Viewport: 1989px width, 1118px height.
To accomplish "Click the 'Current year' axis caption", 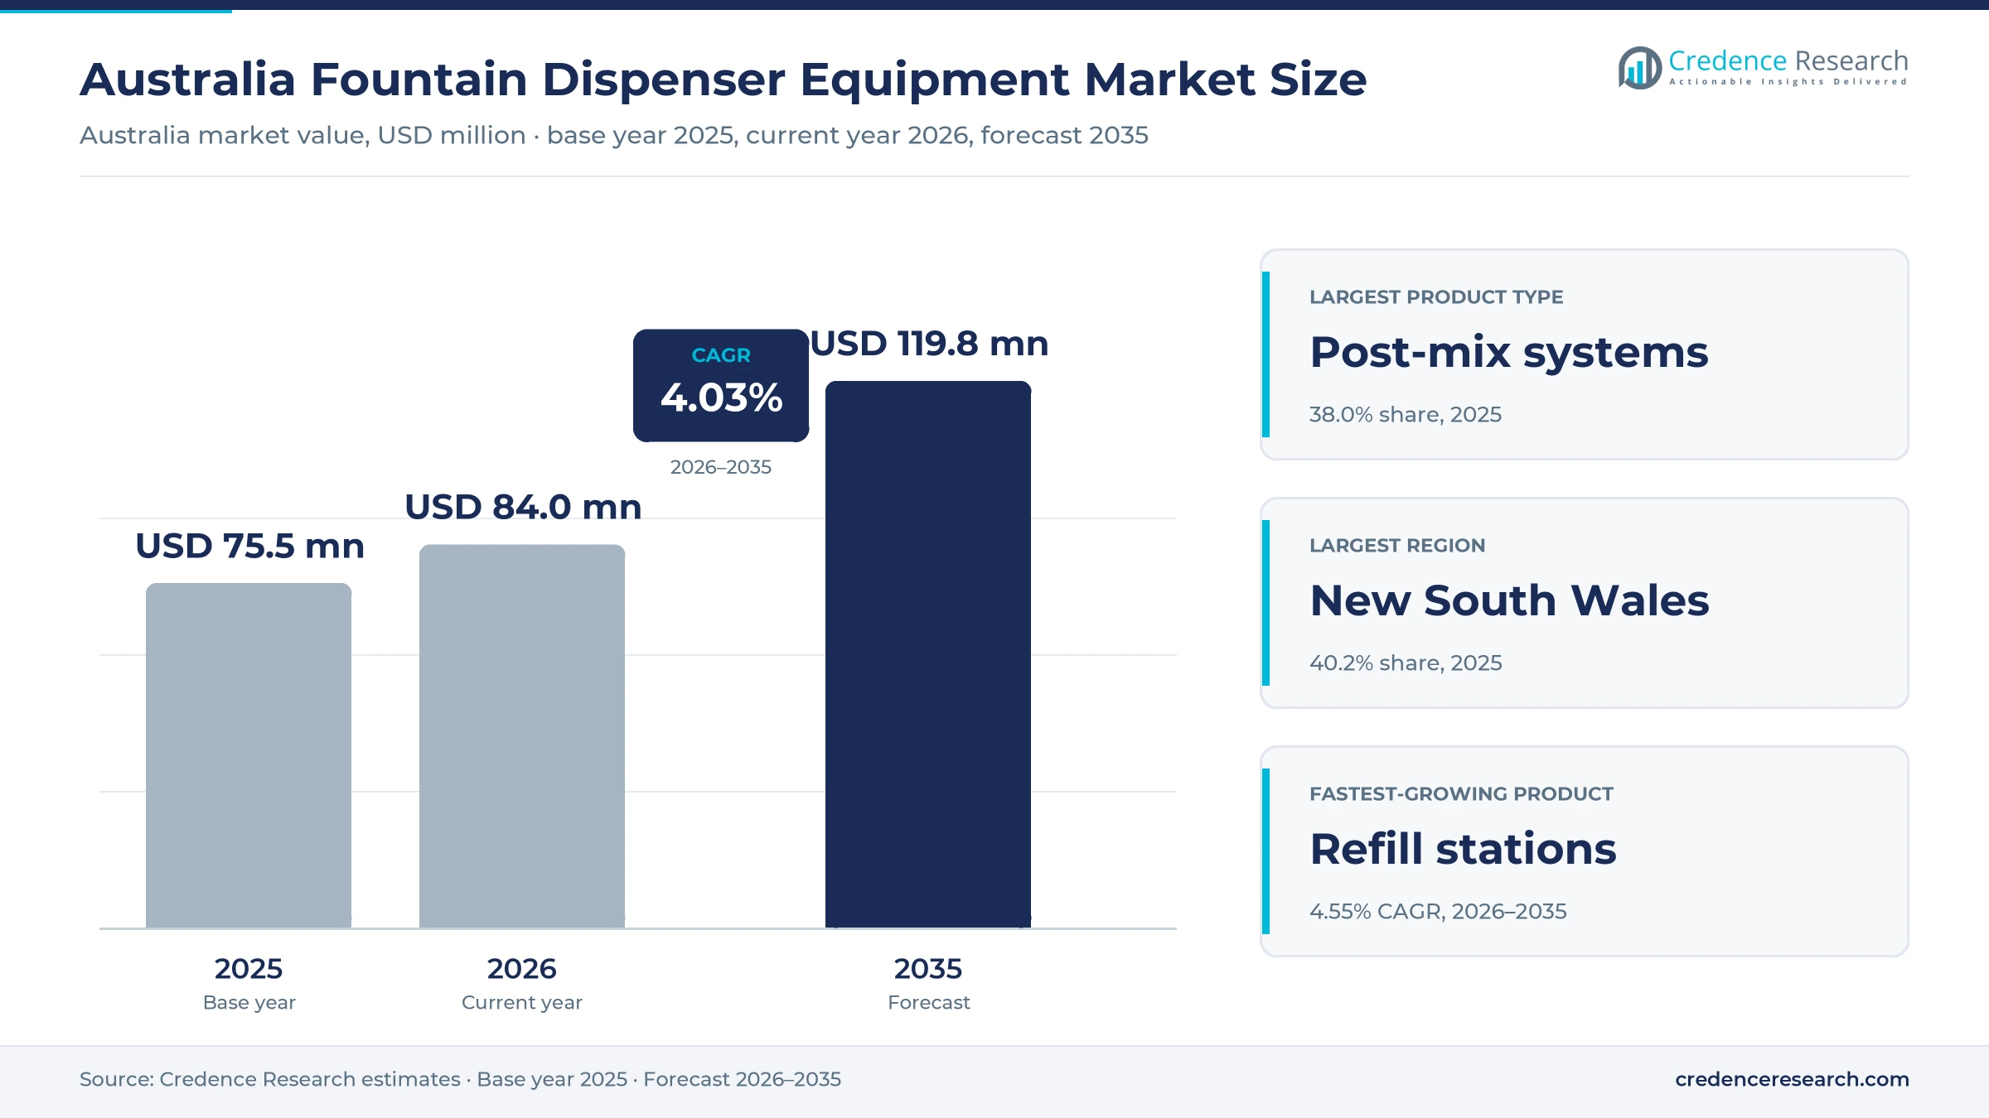I will click(x=522, y=1003).
